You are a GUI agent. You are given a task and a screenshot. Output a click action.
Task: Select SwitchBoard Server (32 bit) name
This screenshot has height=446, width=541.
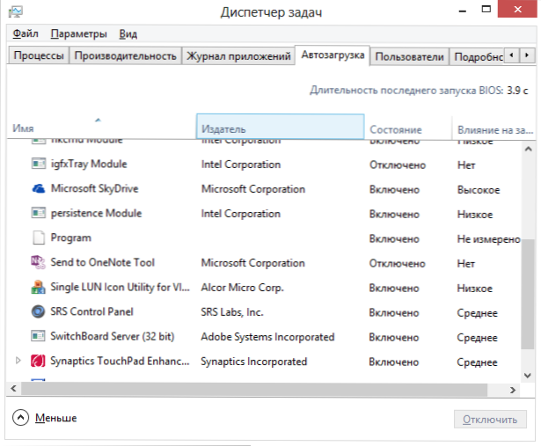click(x=112, y=336)
